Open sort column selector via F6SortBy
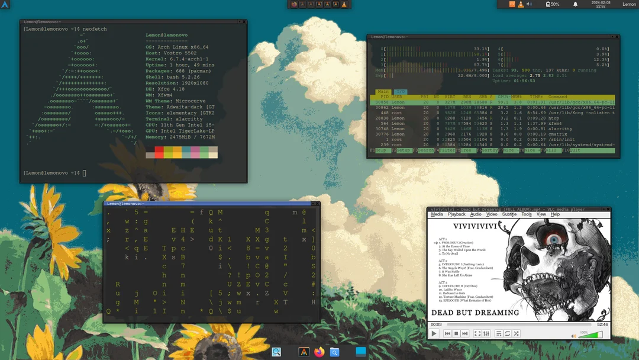 coord(486,150)
